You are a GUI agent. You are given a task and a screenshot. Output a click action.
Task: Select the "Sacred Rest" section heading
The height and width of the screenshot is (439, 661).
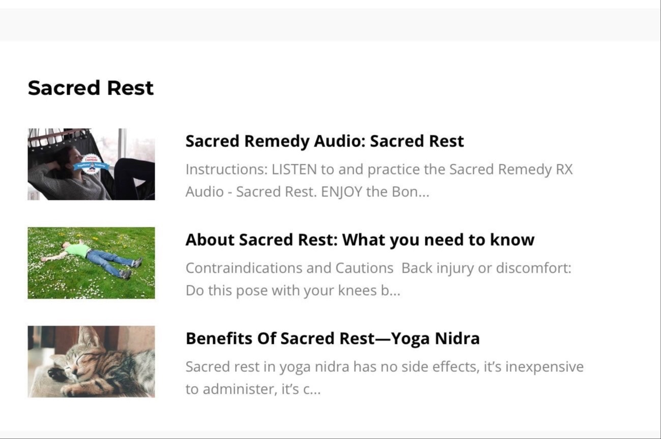point(91,87)
